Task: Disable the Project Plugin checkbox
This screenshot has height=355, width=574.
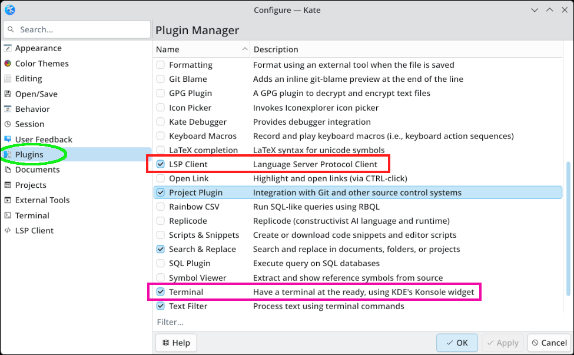Action: (160, 193)
